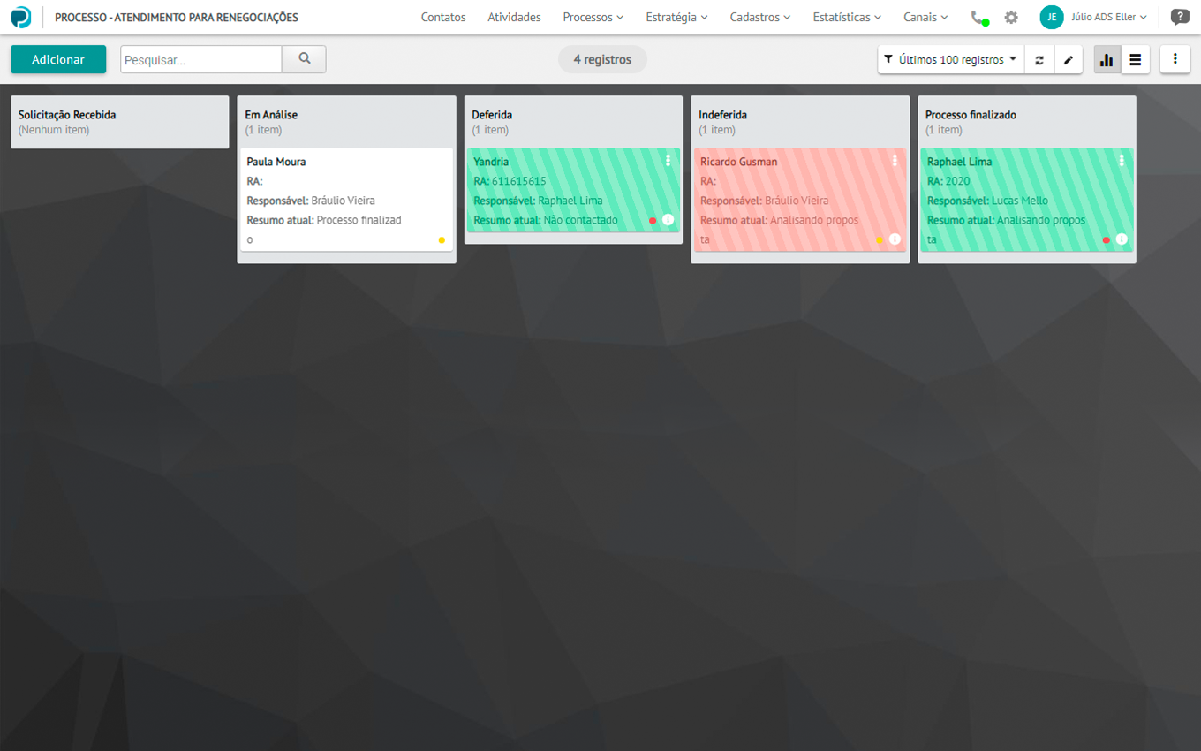The width and height of the screenshot is (1201, 751).
Task: Open the toolbar vertical ellipsis menu
Action: (x=1175, y=59)
